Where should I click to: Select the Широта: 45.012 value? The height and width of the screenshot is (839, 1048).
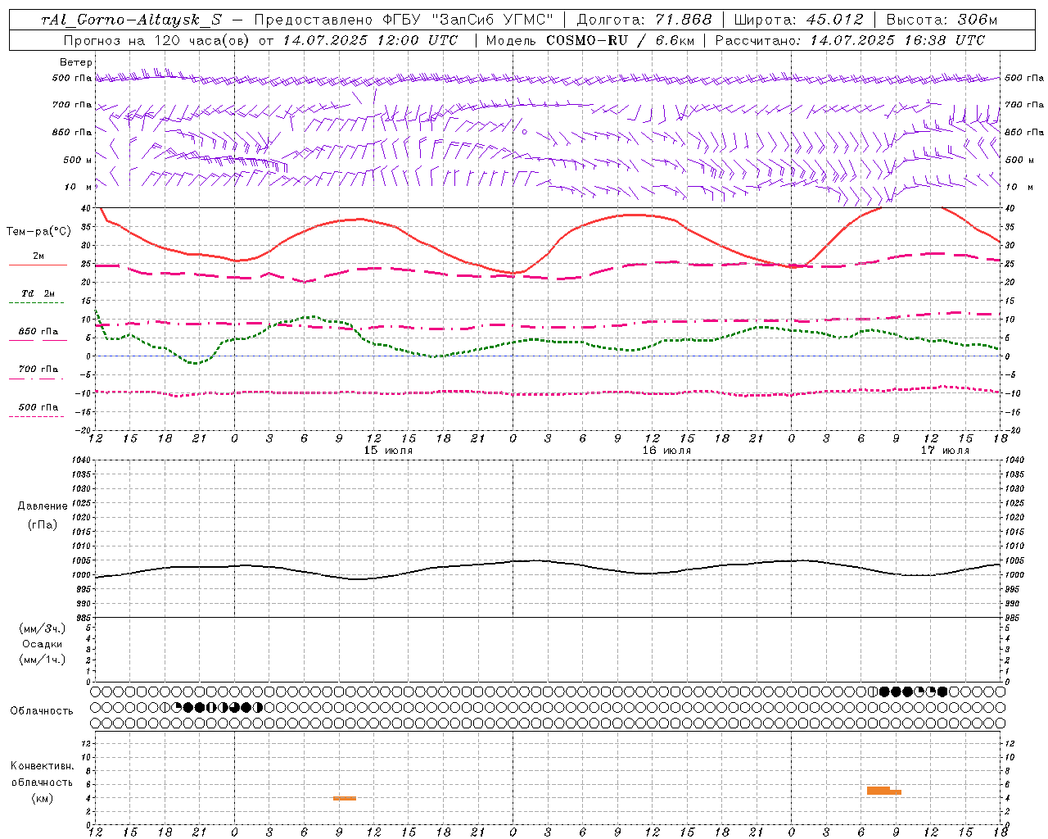[x=798, y=20]
